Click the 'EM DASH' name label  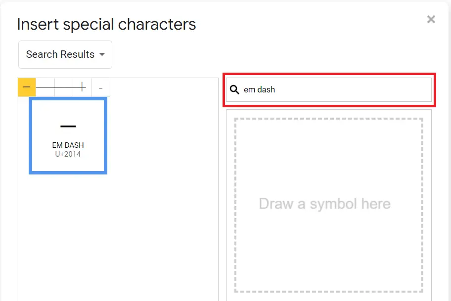[68, 145]
